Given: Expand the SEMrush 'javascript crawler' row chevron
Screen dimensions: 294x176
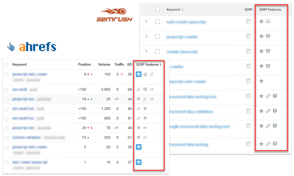Looking at the screenshot, I should (146, 36).
